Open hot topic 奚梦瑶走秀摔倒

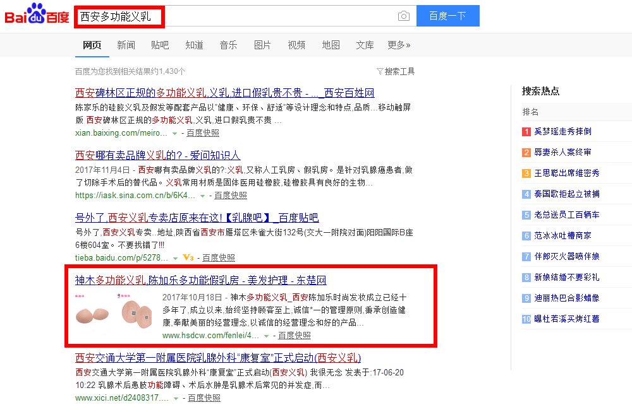[562, 132]
